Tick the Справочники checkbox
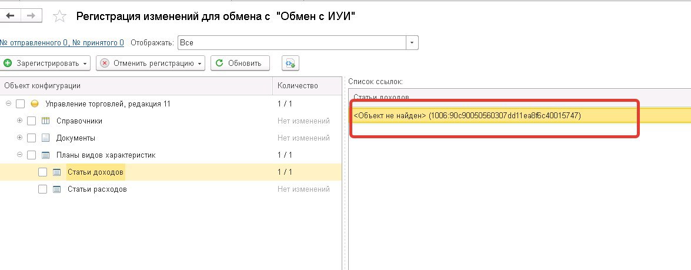The image size is (691, 270). tap(31, 121)
